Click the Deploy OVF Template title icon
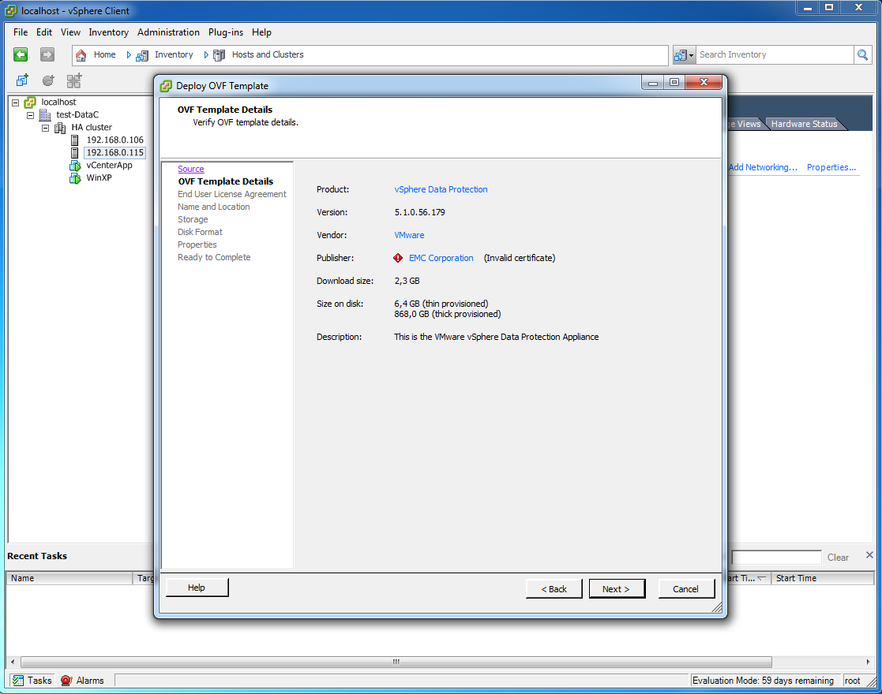Image resolution: width=882 pixels, height=694 pixels. pos(166,86)
